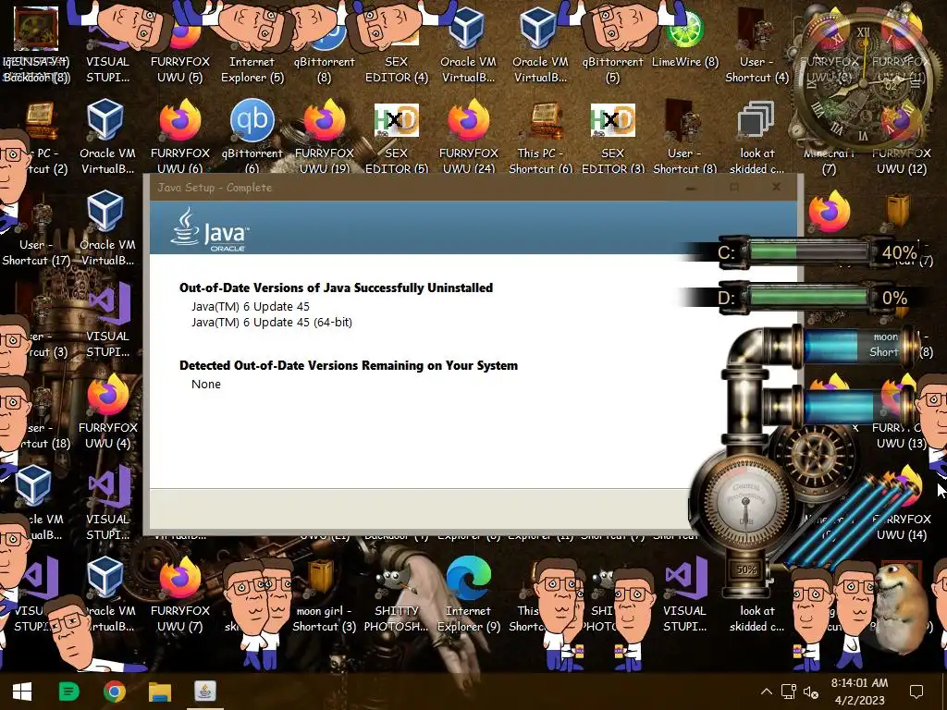Image resolution: width=947 pixels, height=710 pixels.
Task: Maximize the Java Setup window
Action: click(x=733, y=187)
